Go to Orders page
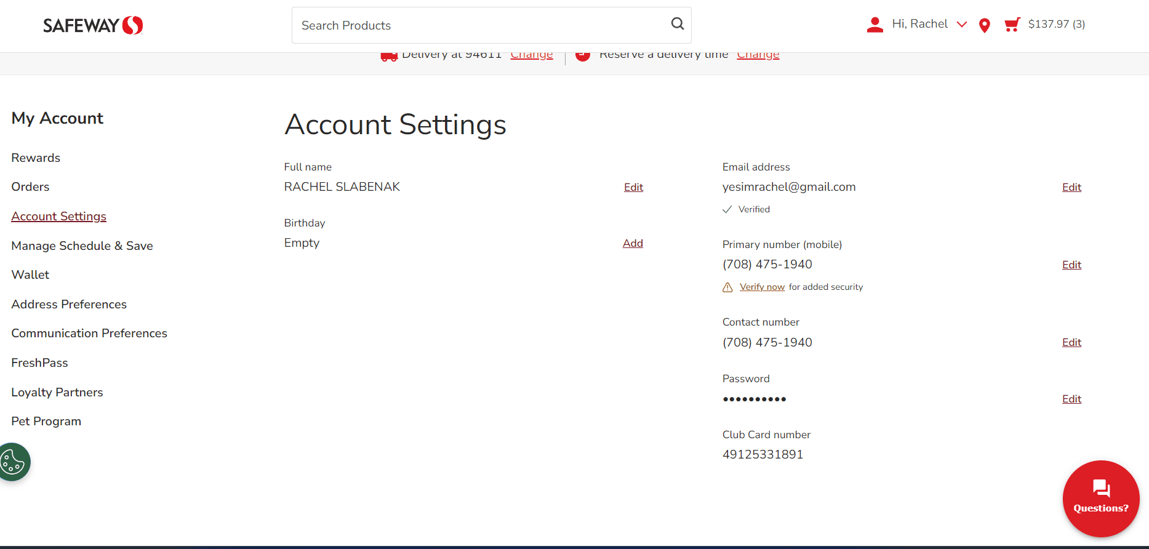Image resolution: width=1149 pixels, height=549 pixels. coord(30,187)
